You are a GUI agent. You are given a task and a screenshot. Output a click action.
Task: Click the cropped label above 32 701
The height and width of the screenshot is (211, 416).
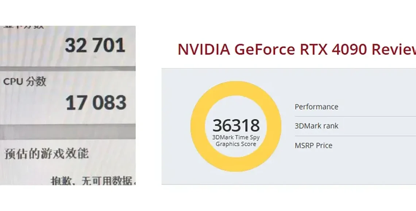[x=23, y=27]
